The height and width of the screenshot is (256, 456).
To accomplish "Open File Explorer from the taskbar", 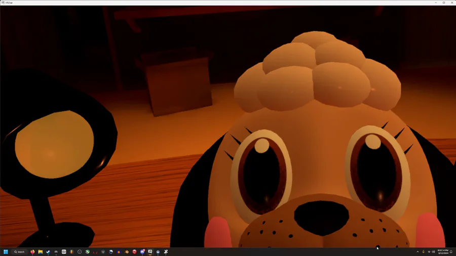I will 40,251.
